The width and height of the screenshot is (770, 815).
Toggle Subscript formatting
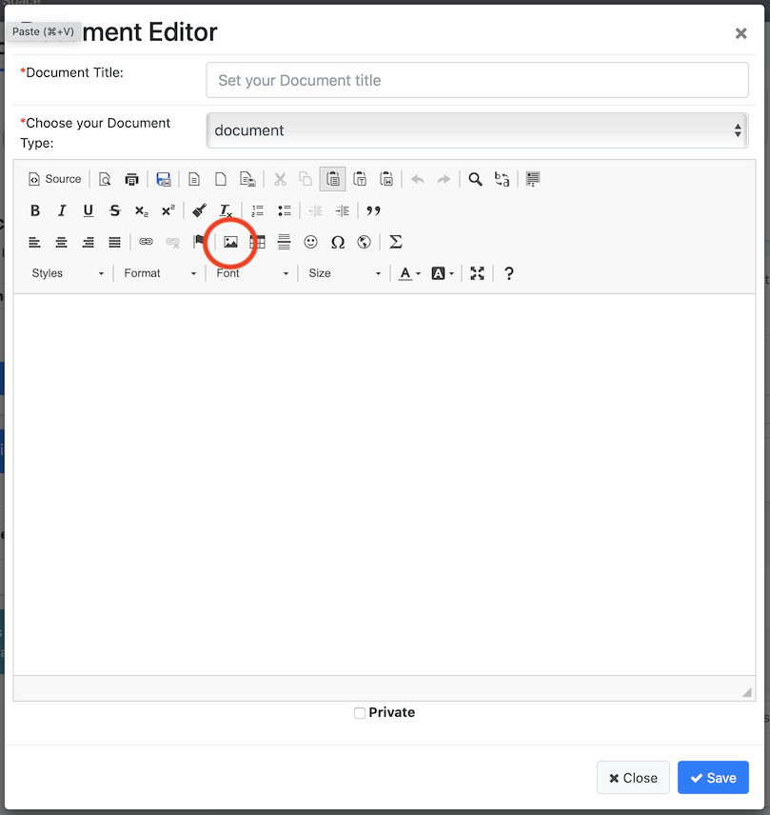pos(141,210)
